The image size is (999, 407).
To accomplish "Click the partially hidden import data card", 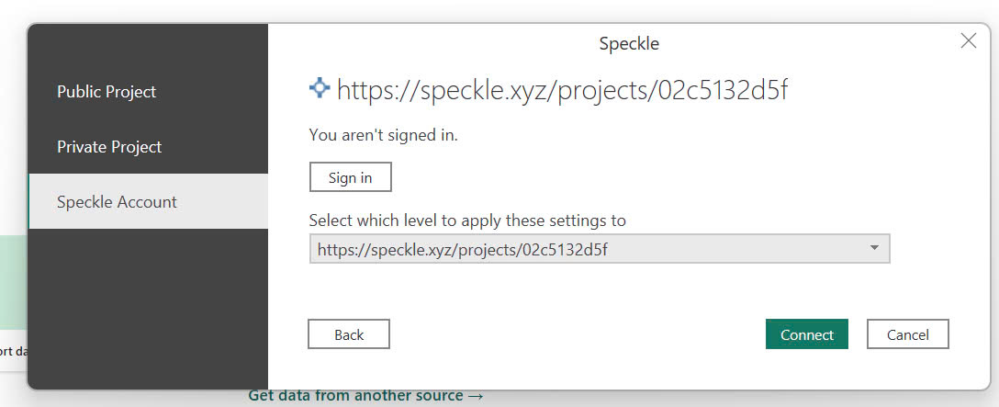I will pos(11,351).
